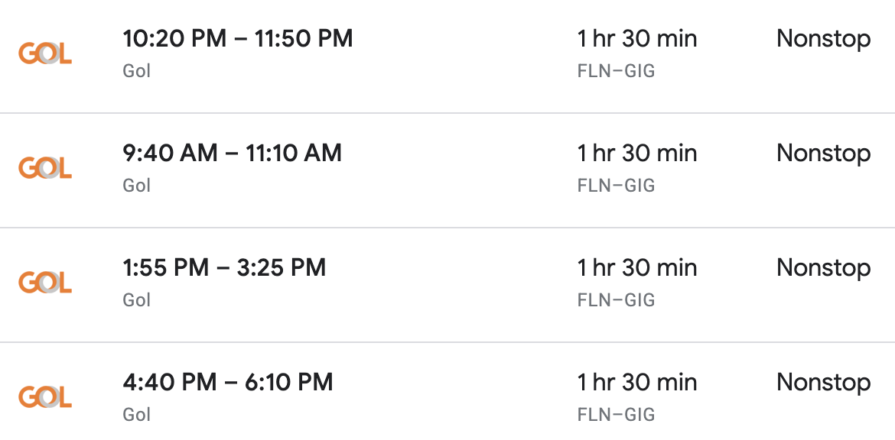
Task: Click the Nonstop label for the 4:40 PM flight
Action: click(x=823, y=382)
